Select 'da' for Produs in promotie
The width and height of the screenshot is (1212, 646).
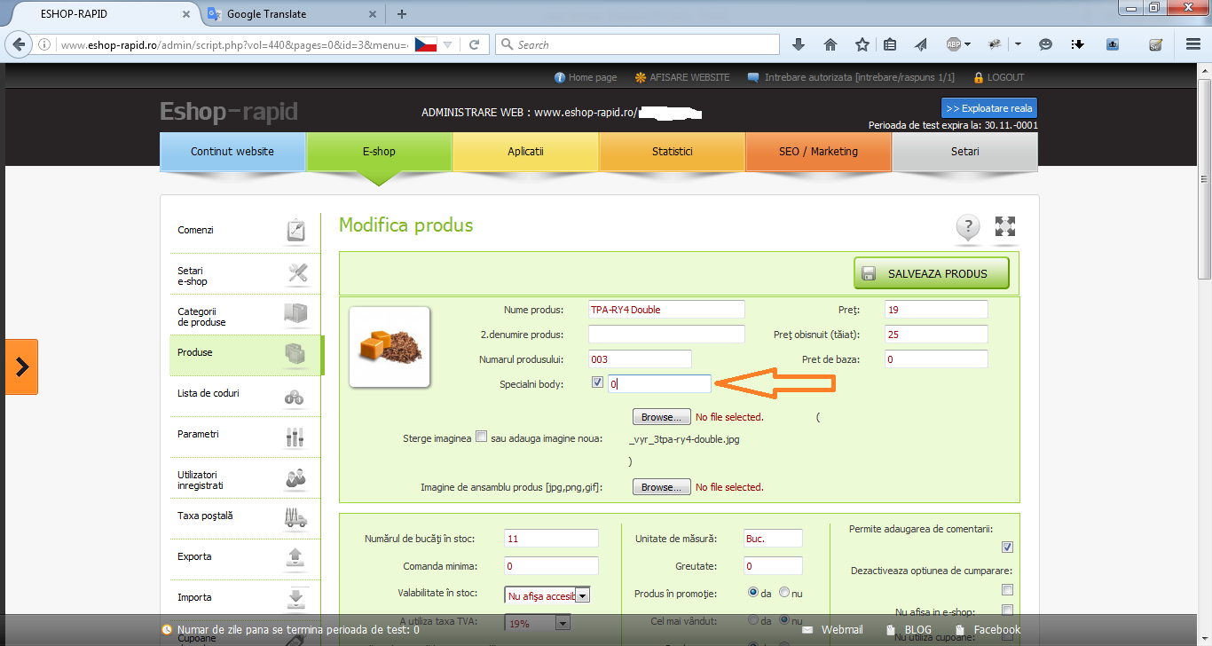754,593
